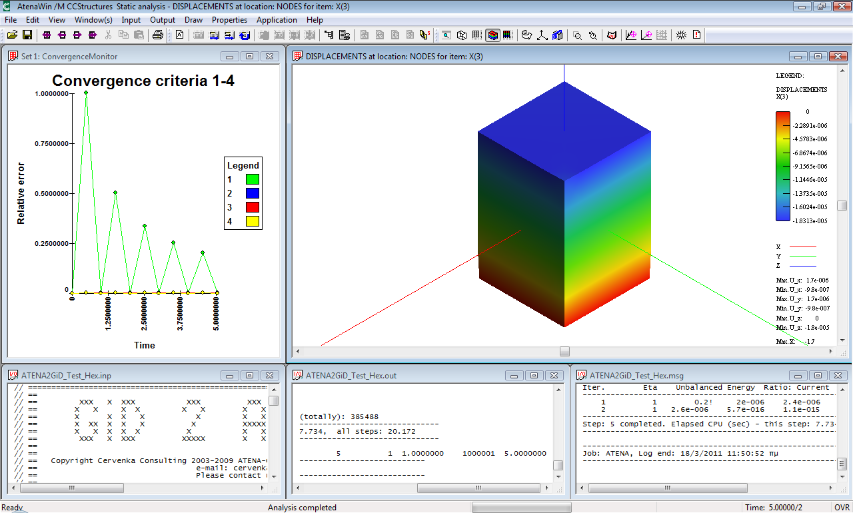Click '(totally): 385488' line in out window
Screen dimensions: 853x513
tap(339, 416)
